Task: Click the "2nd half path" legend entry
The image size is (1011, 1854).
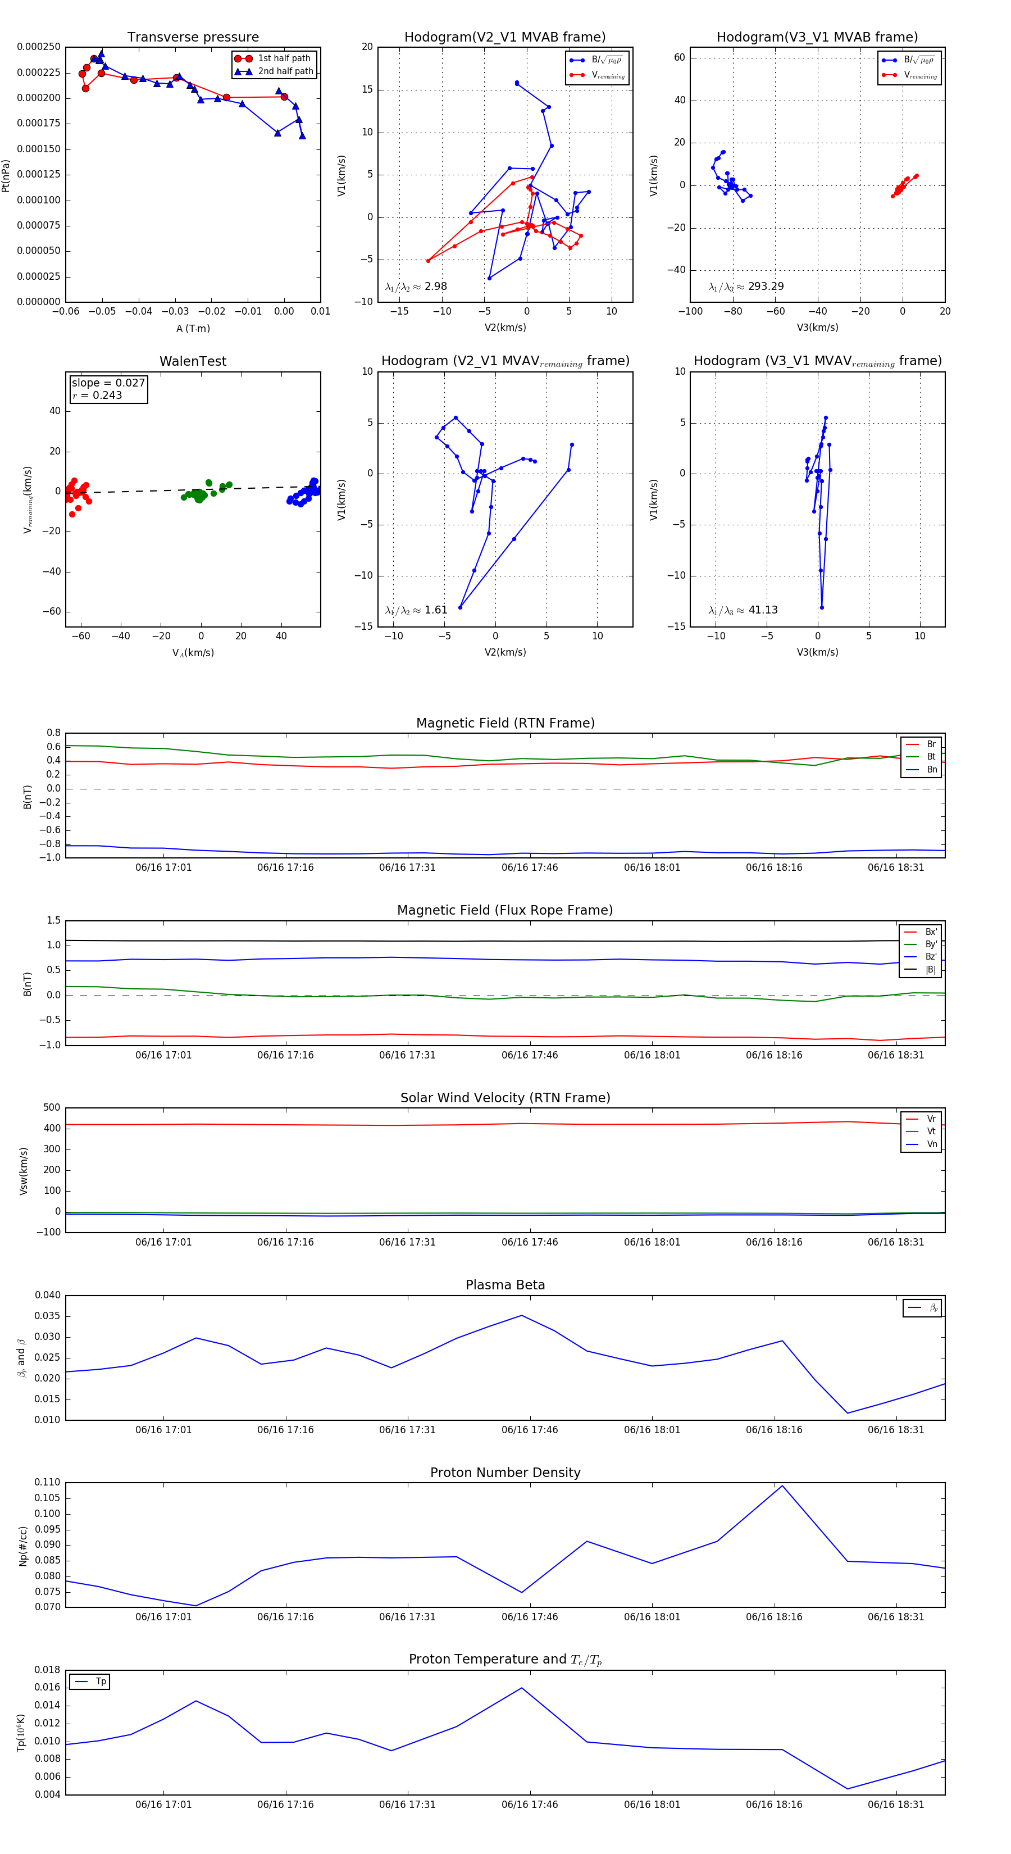Action: (274, 71)
